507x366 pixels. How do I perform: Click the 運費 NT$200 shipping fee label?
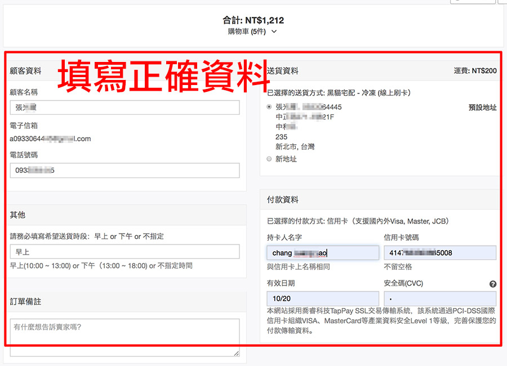click(x=475, y=71)
